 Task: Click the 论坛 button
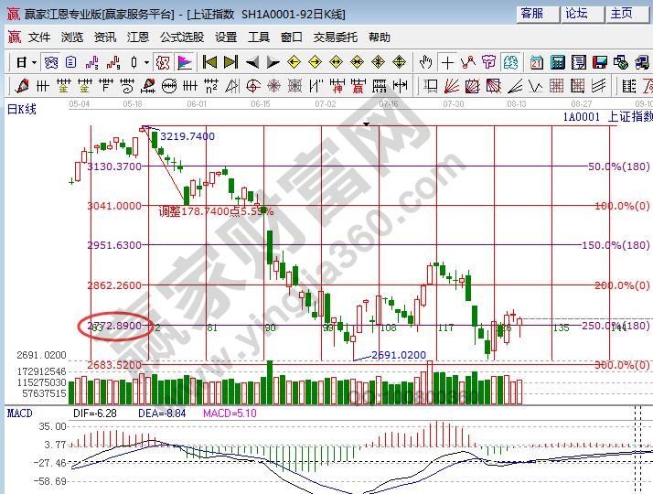576,13
